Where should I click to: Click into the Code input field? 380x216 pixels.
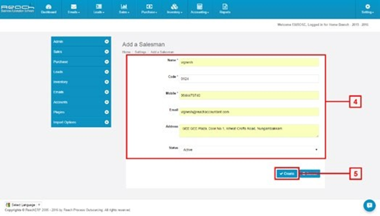(249, 79)
